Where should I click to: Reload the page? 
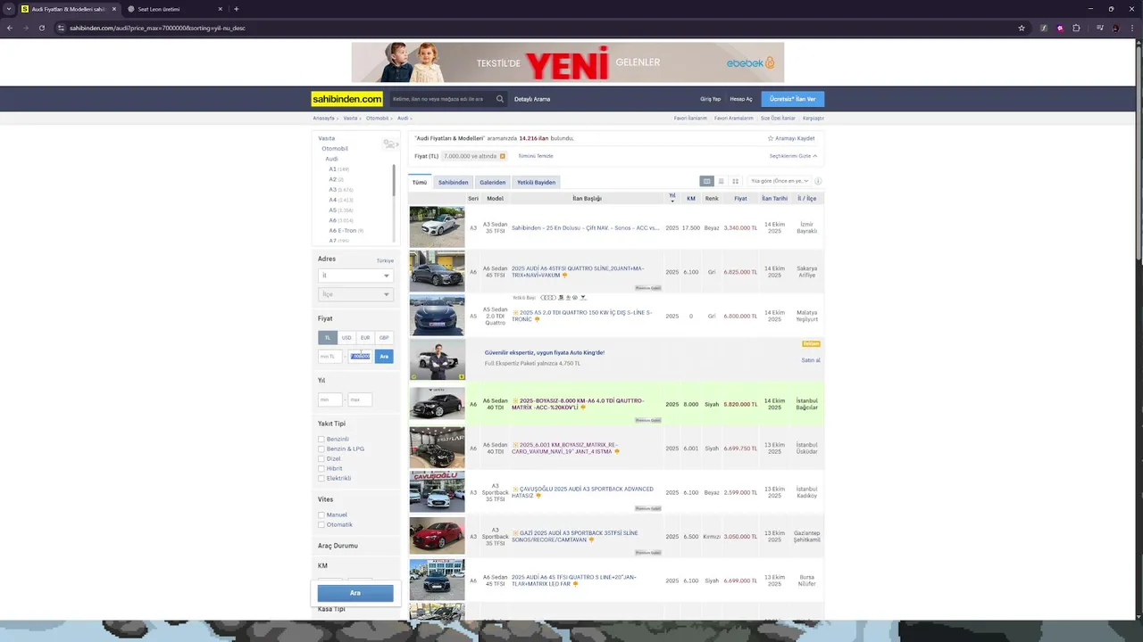click(41, 28)
